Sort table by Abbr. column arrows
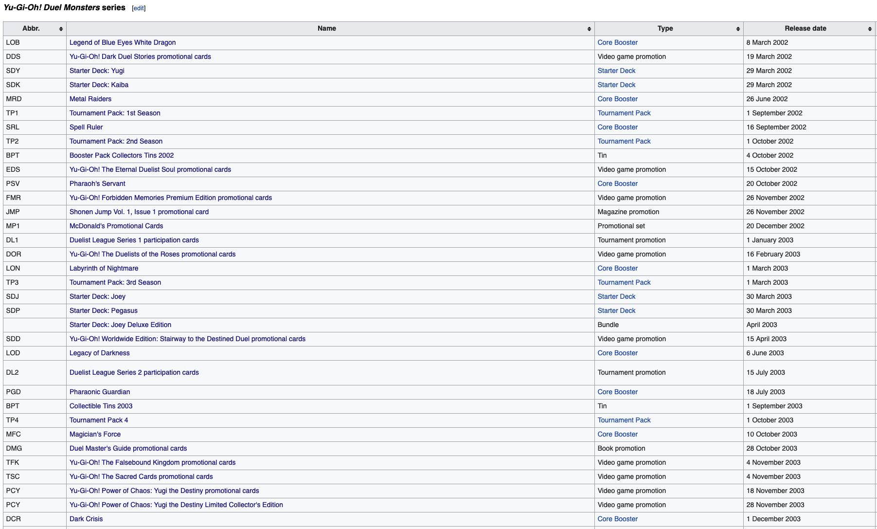 [61, 29]
